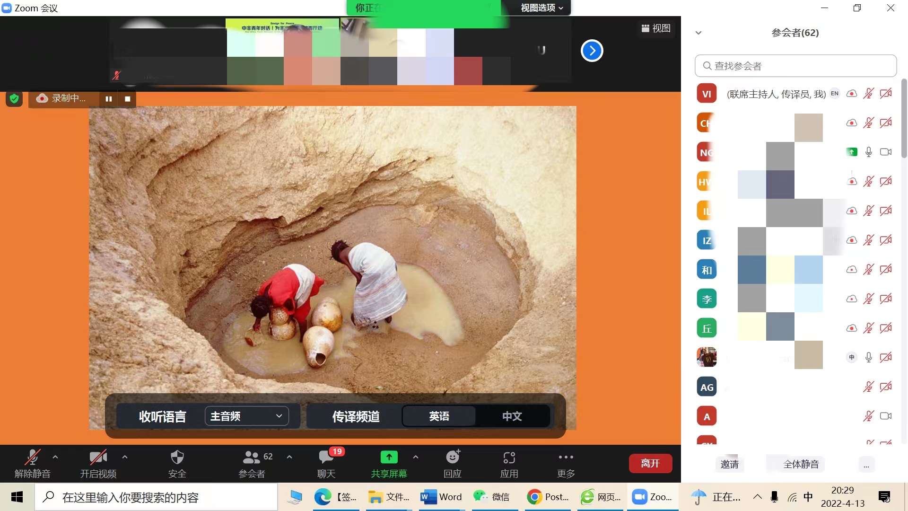908x511 pixels.
Task: Click the Security shield icon
Action: pyautogui.click(x=177, y=458)
